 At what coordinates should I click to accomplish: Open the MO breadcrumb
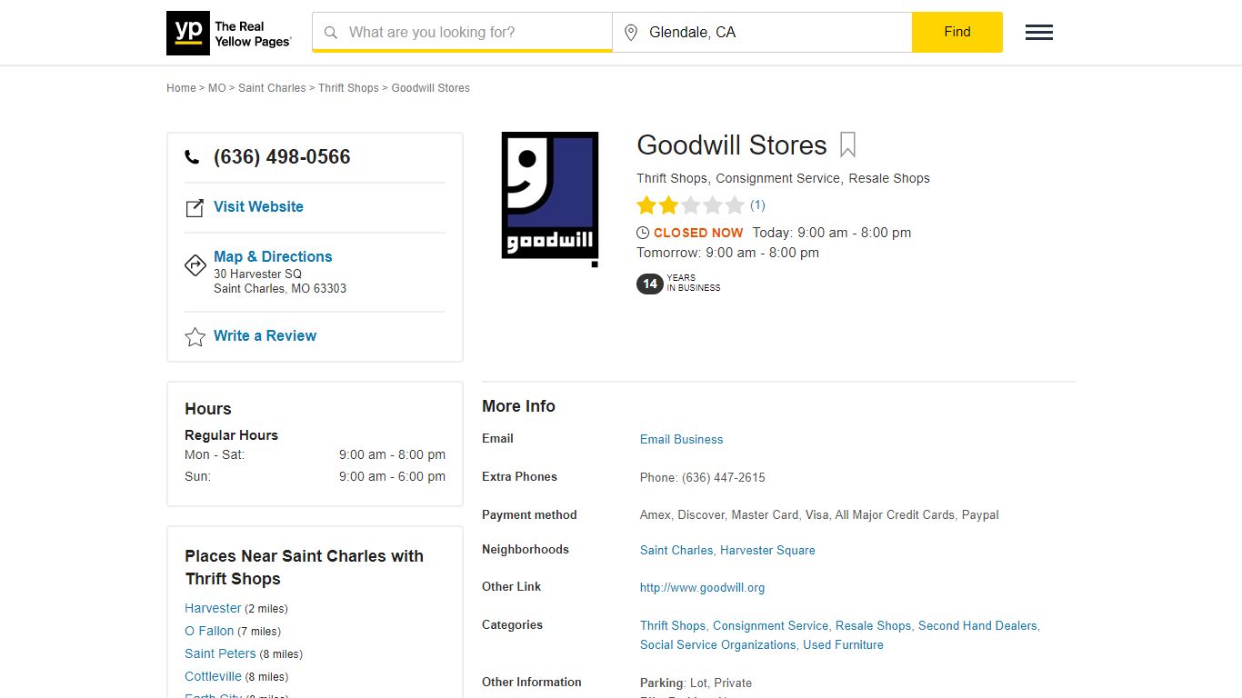click(216, 88)
